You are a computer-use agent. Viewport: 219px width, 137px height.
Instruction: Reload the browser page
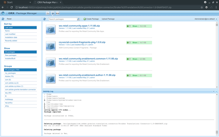[11, 7]
